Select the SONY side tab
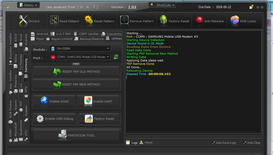273x155 pixels. pos(10,135)
